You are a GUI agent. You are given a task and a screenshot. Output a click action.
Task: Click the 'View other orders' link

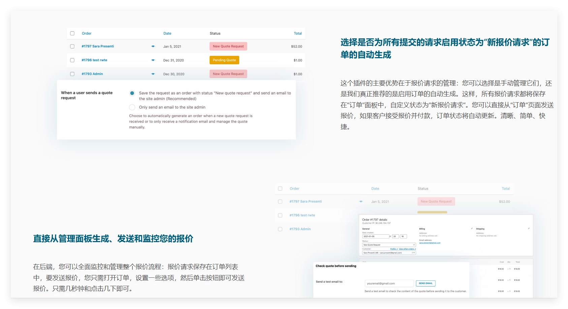coord(407,249)
